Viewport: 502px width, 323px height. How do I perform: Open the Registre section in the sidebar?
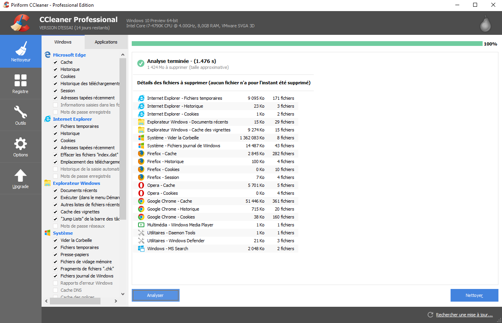21,83
